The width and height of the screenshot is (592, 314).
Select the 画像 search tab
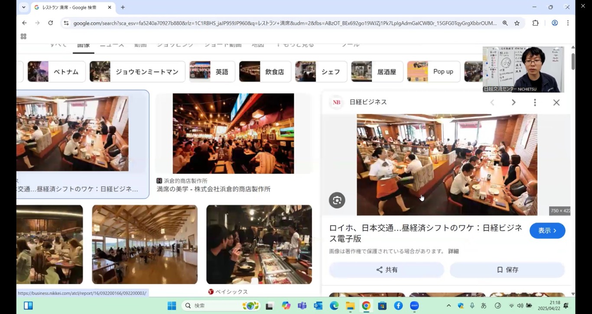pyautogui.click(x=83, y=45)
